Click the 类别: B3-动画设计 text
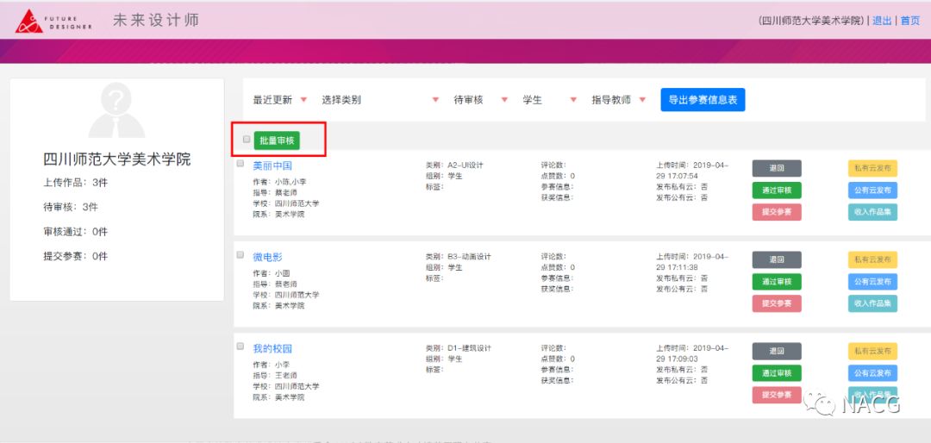The image size is (931, 443). [459, 257]
